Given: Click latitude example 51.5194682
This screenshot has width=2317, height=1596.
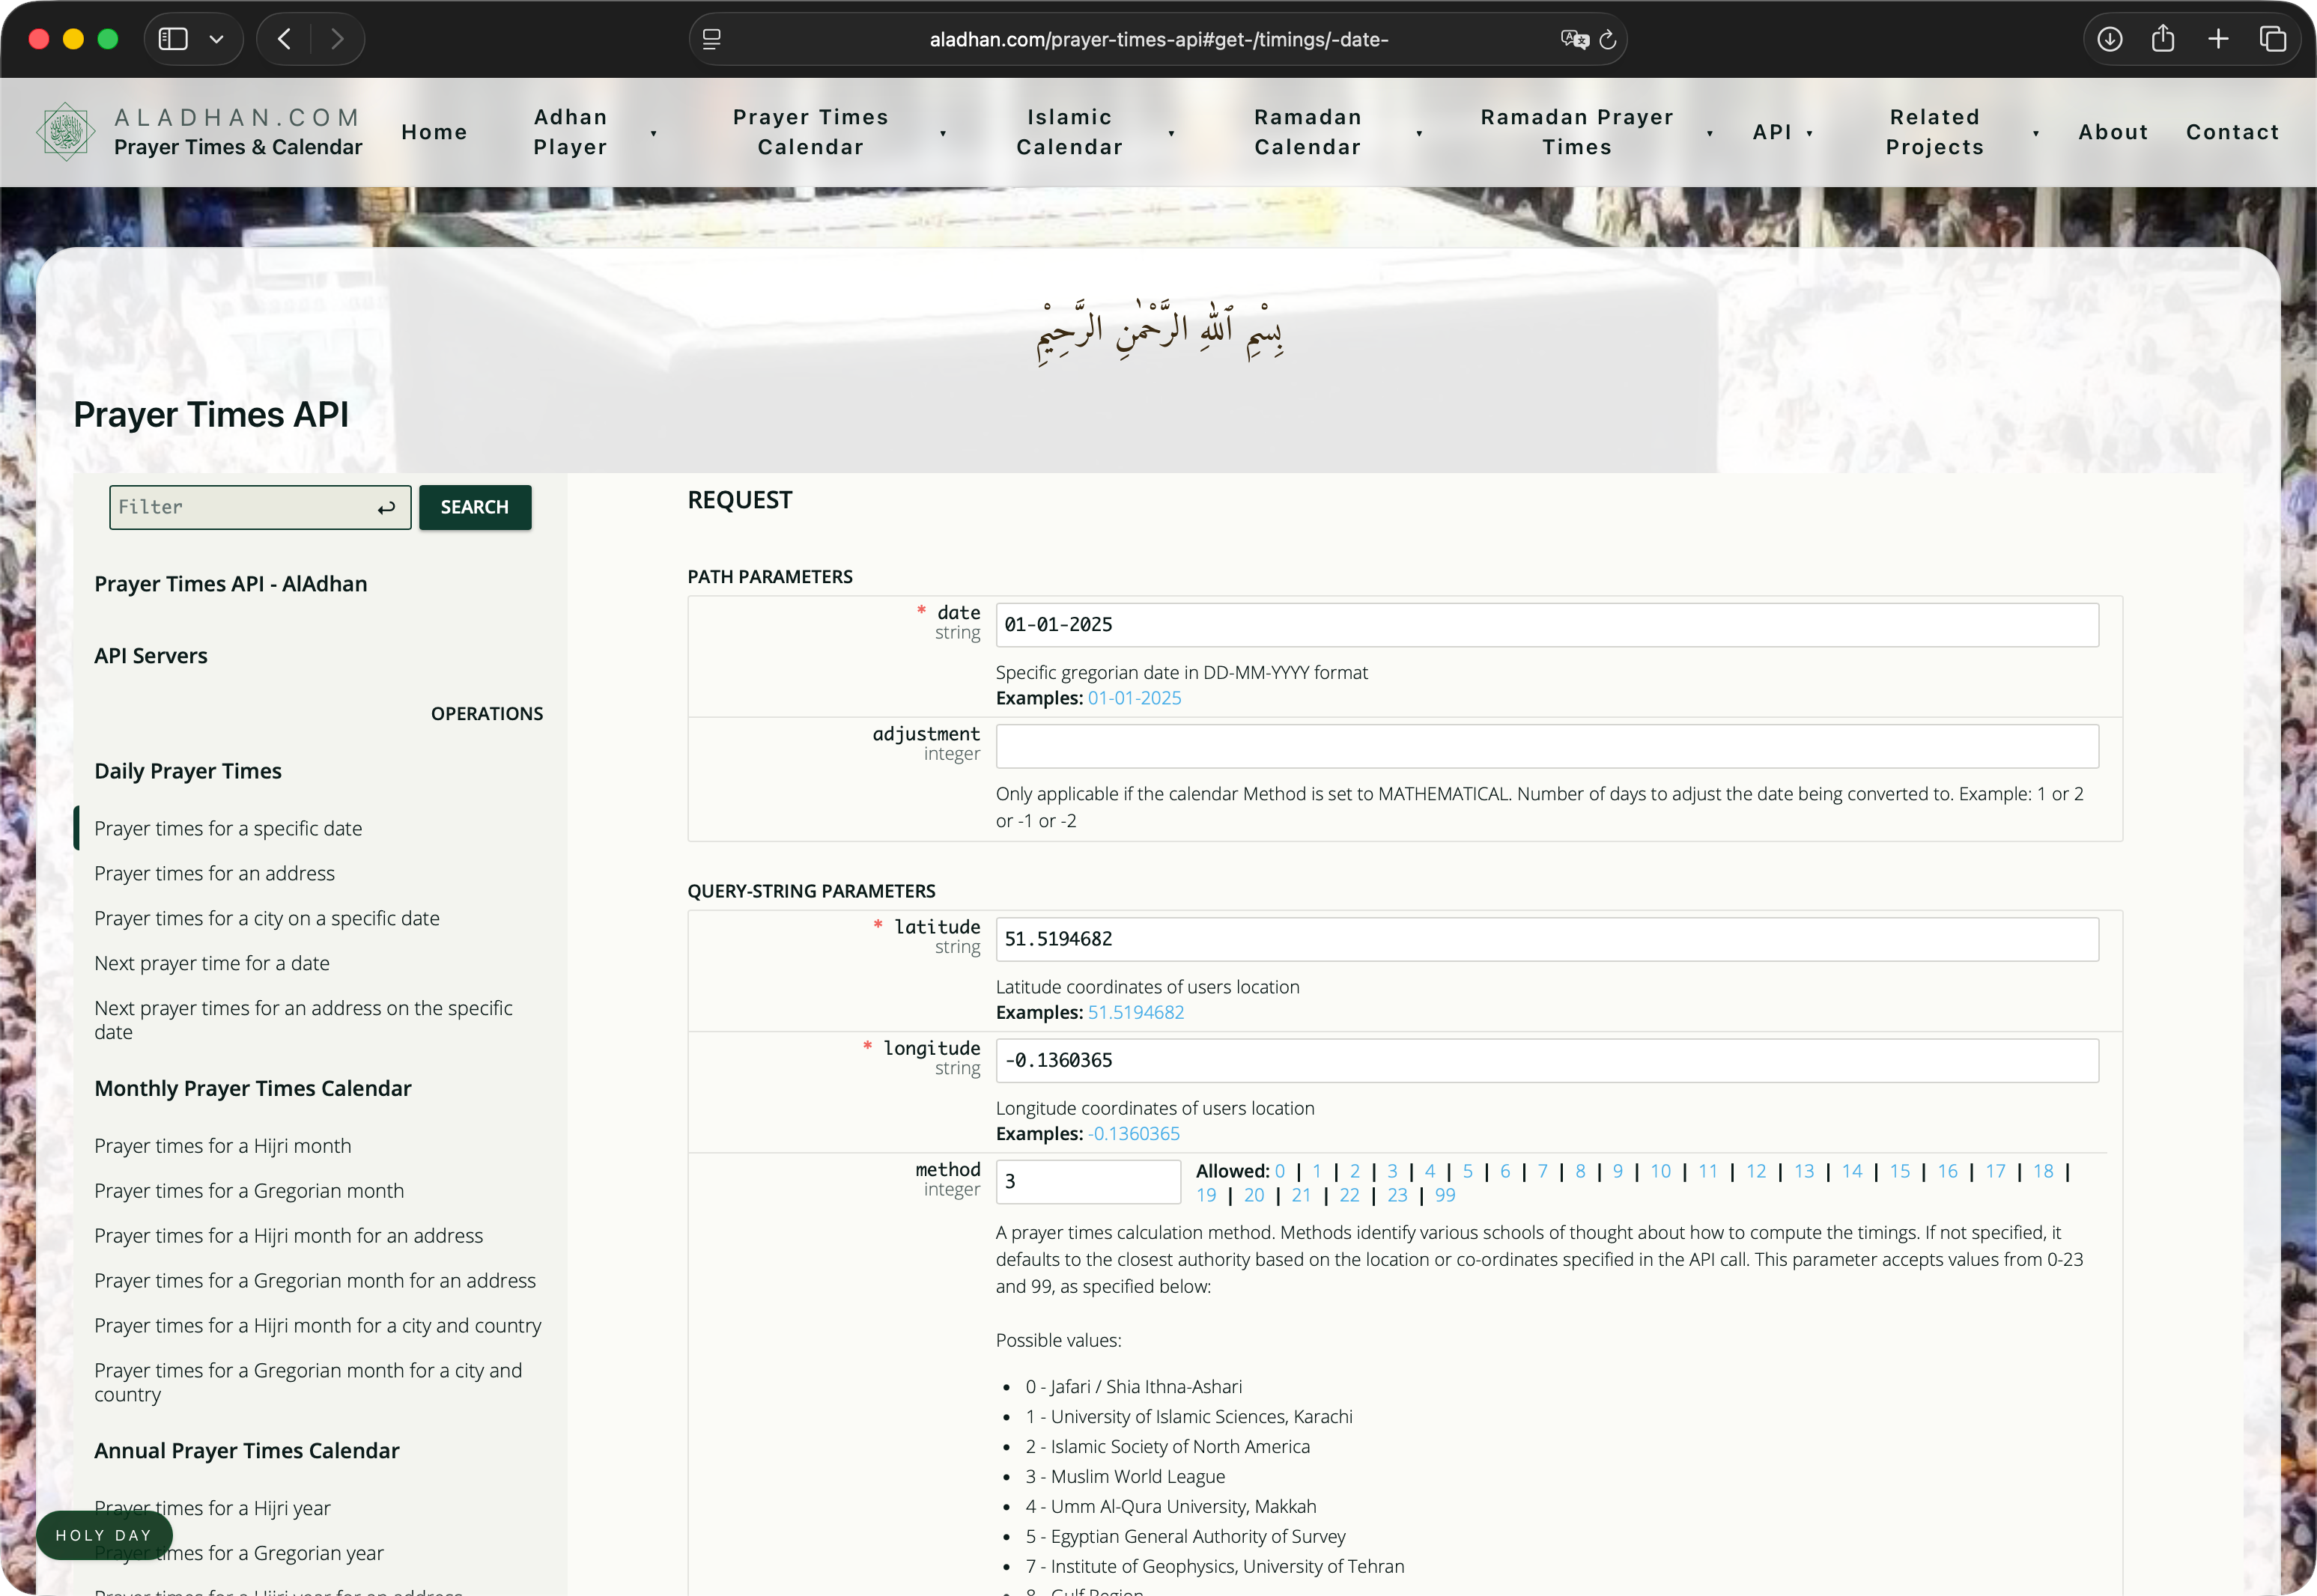Looking at the screenshot, I should click(x=1135, y=1012).
